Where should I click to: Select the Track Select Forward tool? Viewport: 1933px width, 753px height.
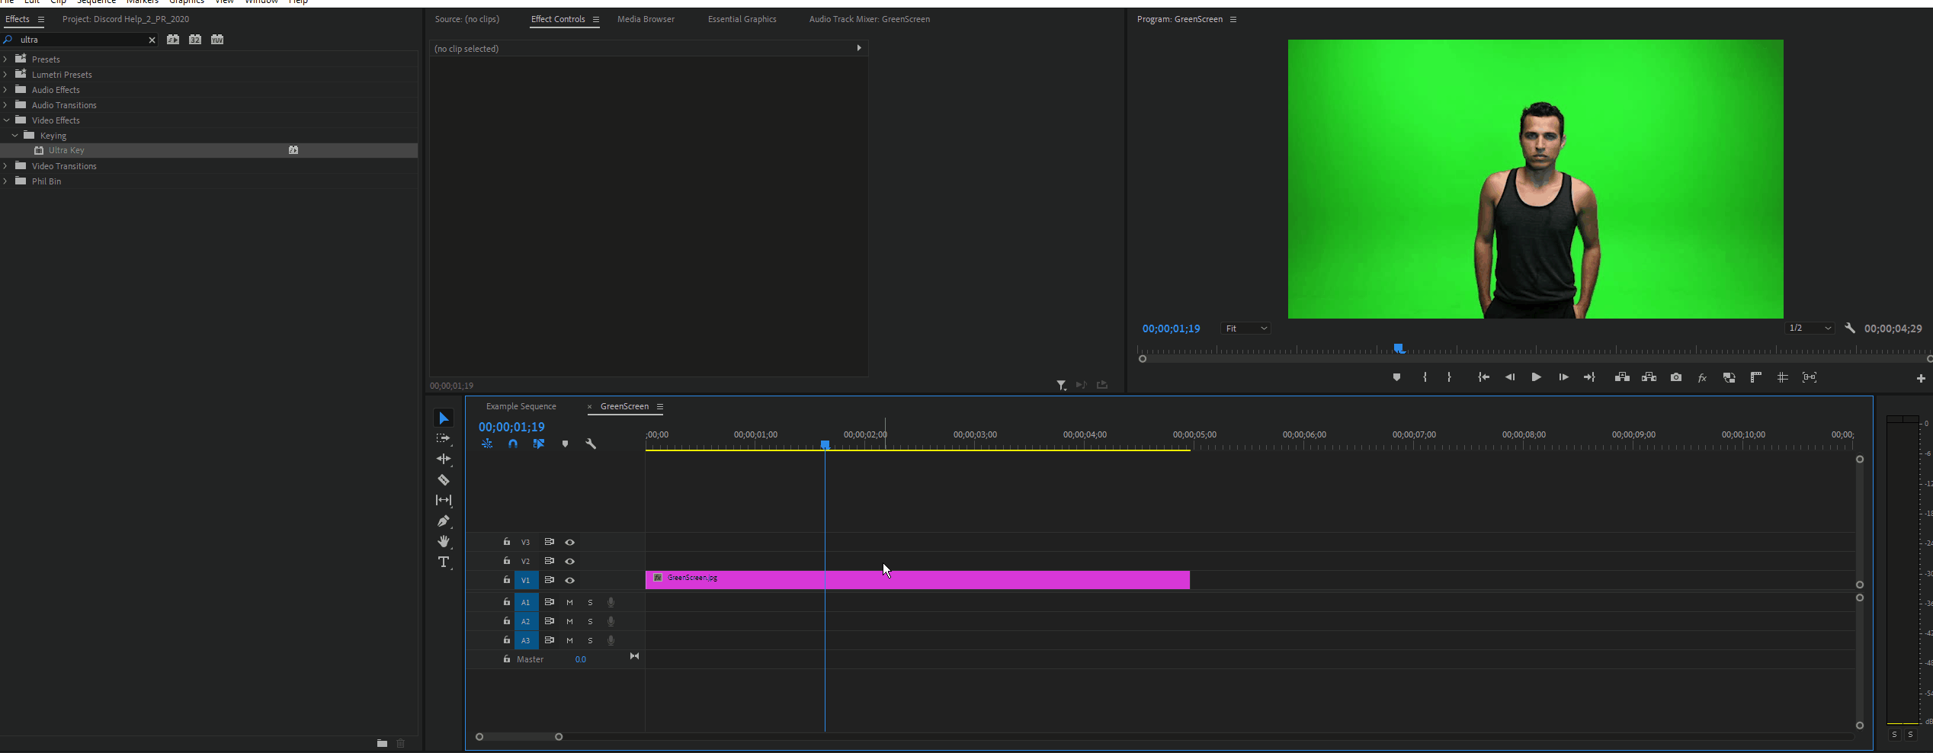[x=444, y=438]
